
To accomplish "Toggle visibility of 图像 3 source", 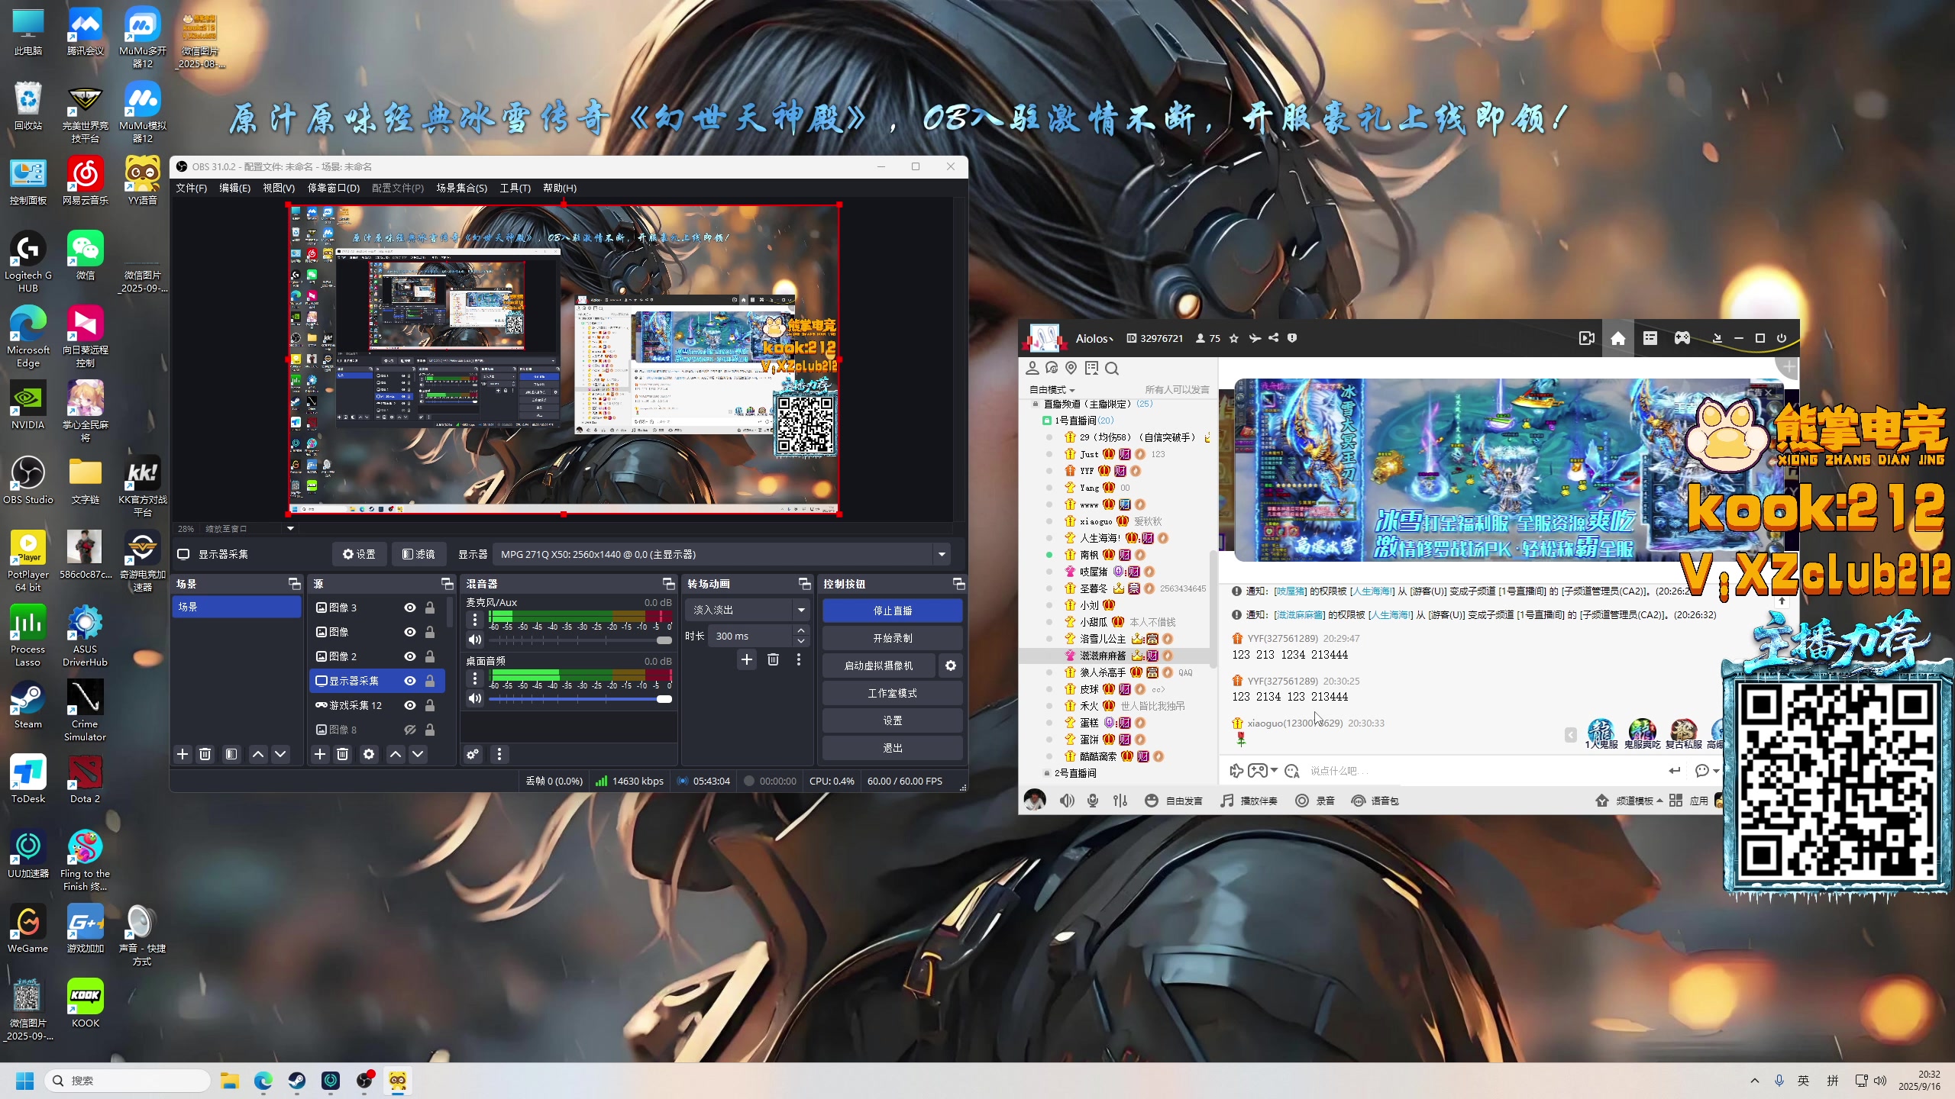I will 410,608.
